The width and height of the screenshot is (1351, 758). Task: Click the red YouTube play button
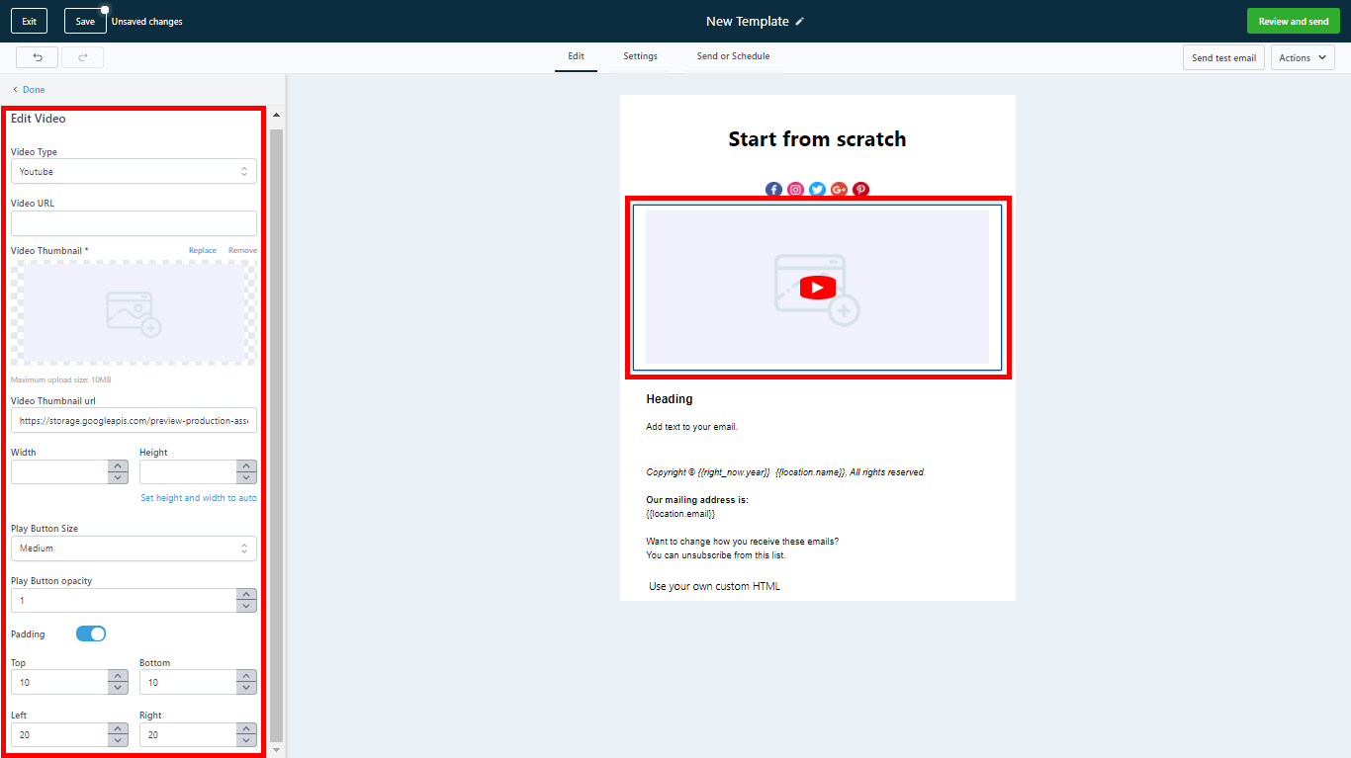tap(817, 288)
